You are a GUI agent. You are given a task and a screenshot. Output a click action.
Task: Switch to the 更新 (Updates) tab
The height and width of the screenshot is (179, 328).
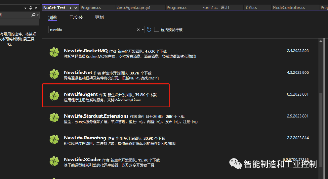[x=99, y=18]
